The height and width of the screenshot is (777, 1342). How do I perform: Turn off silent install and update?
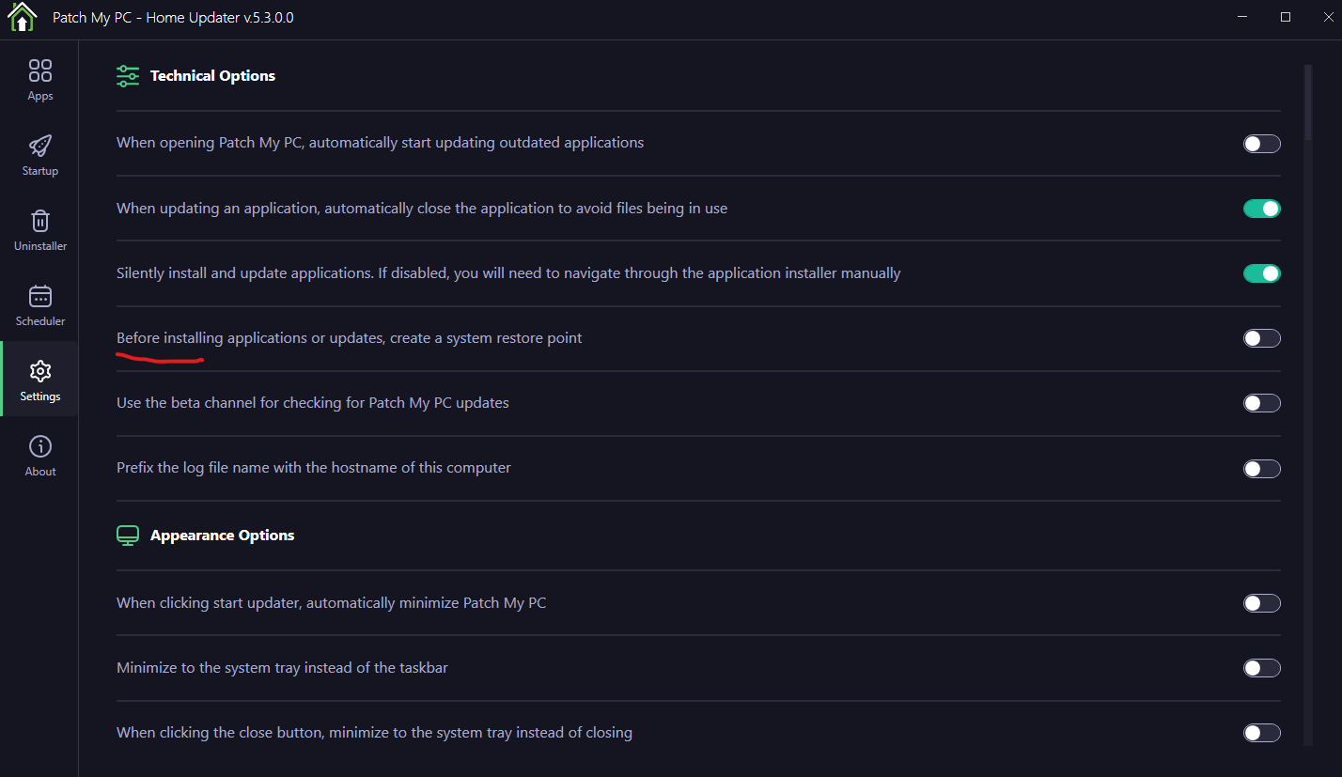(x=1261, y=273)
